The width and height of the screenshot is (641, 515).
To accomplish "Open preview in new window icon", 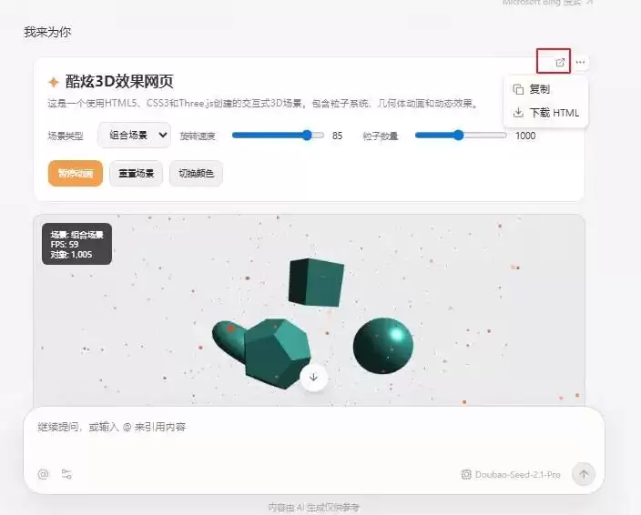I will tap(560, 63).
